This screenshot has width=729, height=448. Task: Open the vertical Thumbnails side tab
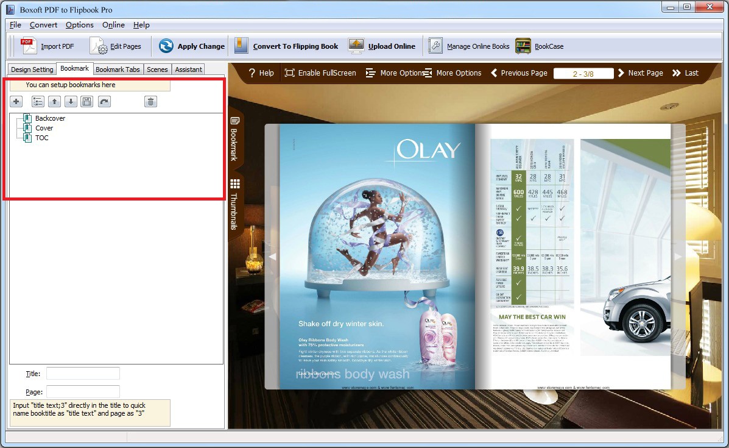point(234,205)
